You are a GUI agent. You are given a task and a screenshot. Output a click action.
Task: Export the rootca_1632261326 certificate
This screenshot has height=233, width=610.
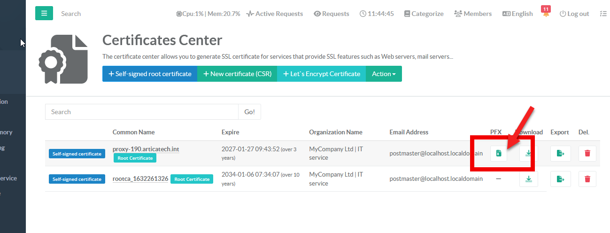(560, 179)
